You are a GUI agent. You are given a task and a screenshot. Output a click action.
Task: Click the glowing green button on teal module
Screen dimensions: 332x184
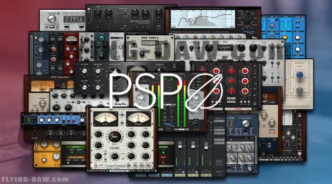coord(102,38)
